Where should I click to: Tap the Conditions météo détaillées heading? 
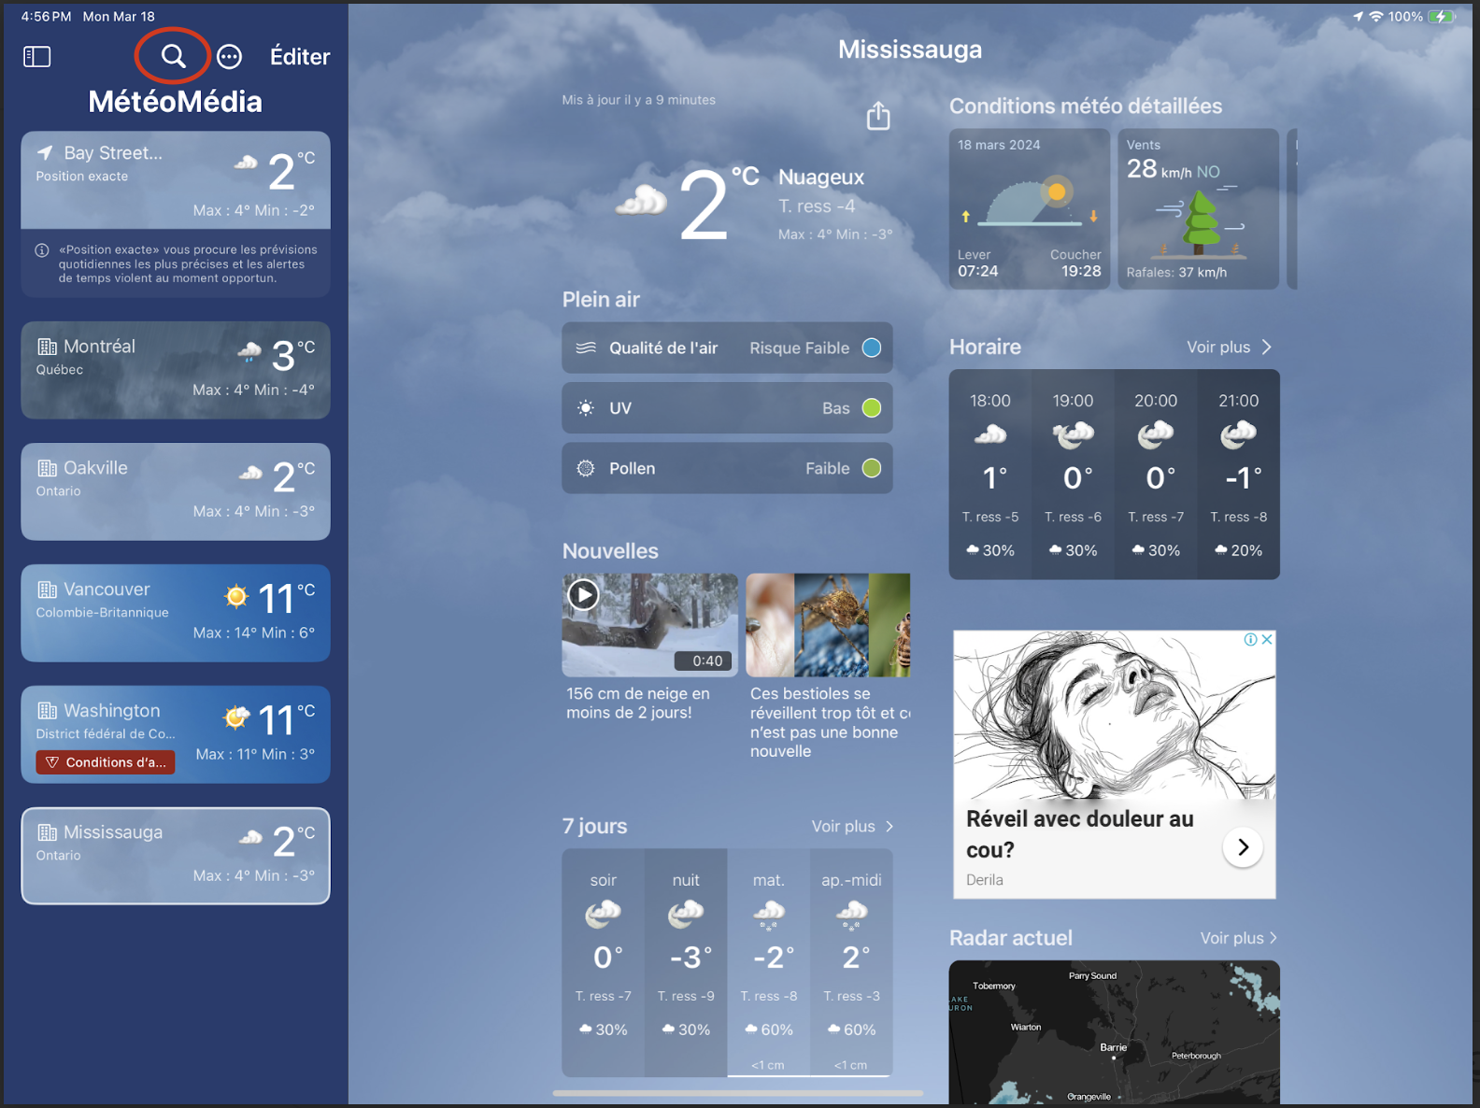point(1086,107)
